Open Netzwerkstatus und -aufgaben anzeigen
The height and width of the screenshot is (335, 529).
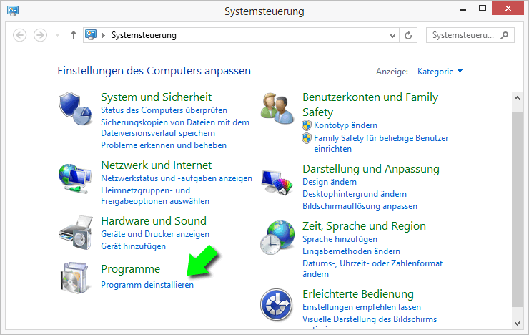click(177, 178)
